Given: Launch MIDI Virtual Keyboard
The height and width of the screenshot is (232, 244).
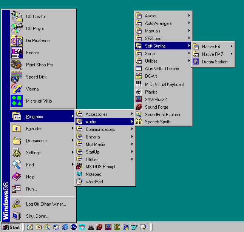Looking at the screenshot, I should point(164,85).
